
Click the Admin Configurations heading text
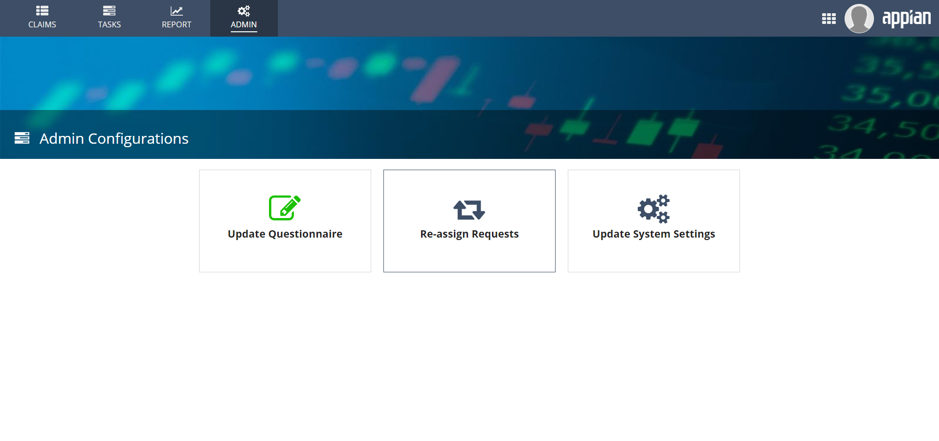pyautogui.click(x=114, y=139)
